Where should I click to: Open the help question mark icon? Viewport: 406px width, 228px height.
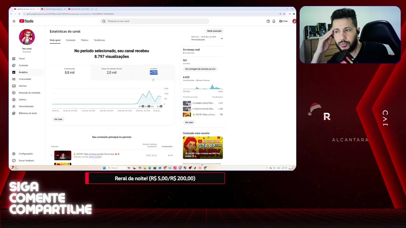pos(268,21)
